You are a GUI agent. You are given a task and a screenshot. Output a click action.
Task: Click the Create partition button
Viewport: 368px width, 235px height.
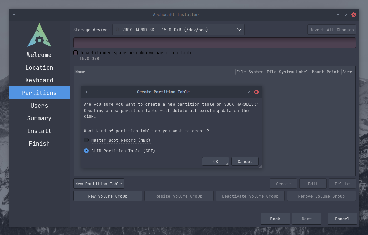point(283,184)
